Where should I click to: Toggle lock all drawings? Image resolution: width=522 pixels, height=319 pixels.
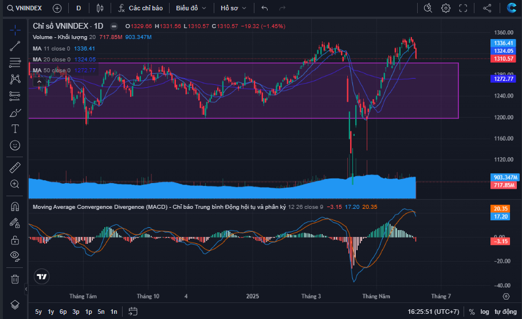(x=15, y=240)
